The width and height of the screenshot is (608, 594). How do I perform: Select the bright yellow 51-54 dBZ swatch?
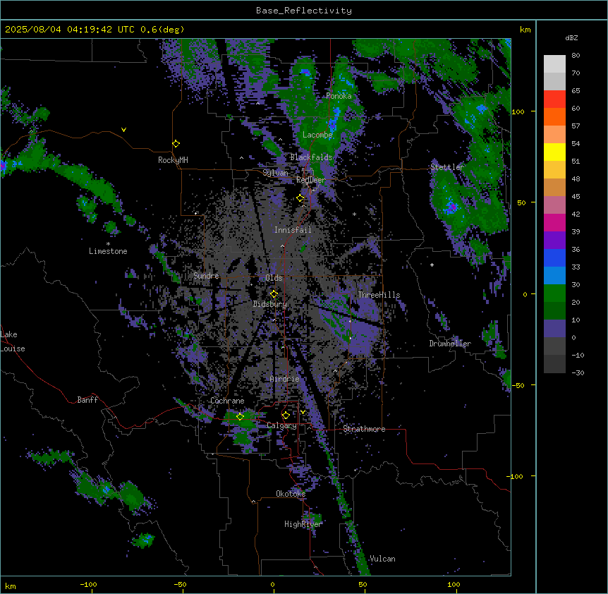(554, 152)
